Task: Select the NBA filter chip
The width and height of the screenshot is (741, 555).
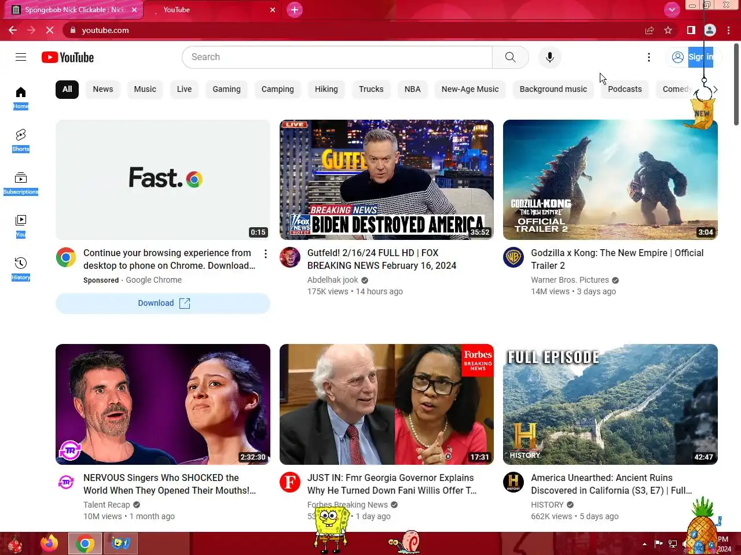Action: [413, 89]
